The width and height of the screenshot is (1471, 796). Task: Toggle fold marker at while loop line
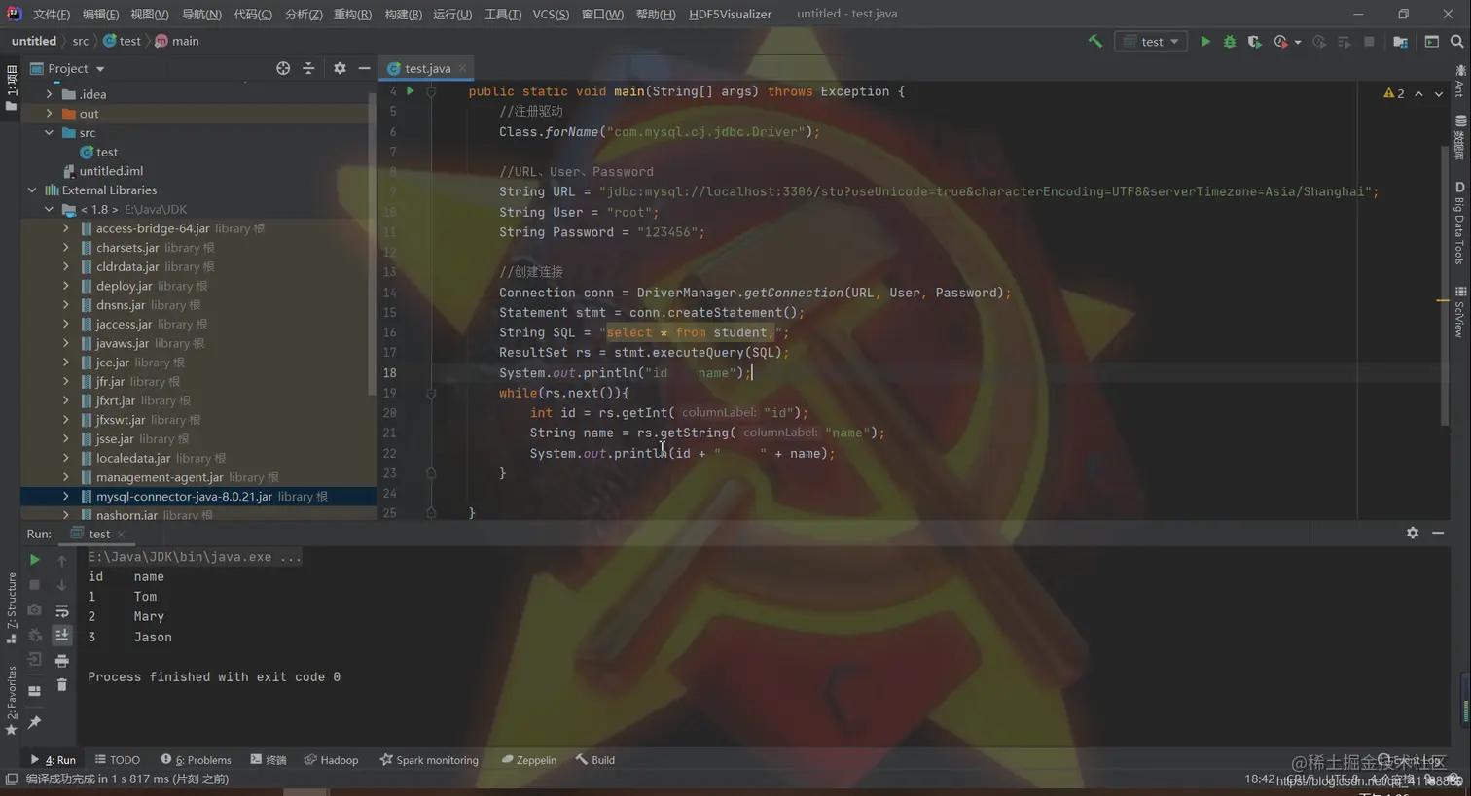pyautogui.click(x=431, y=393)
